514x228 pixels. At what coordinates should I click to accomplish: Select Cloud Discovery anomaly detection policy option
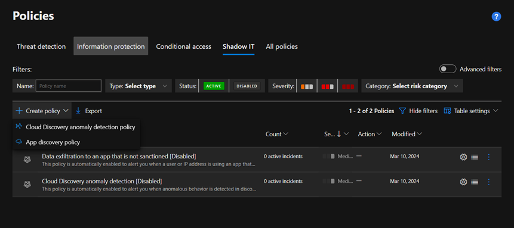point(76,127)
